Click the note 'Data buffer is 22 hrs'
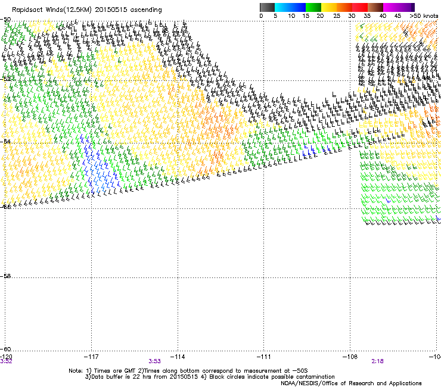 point(122,377)
